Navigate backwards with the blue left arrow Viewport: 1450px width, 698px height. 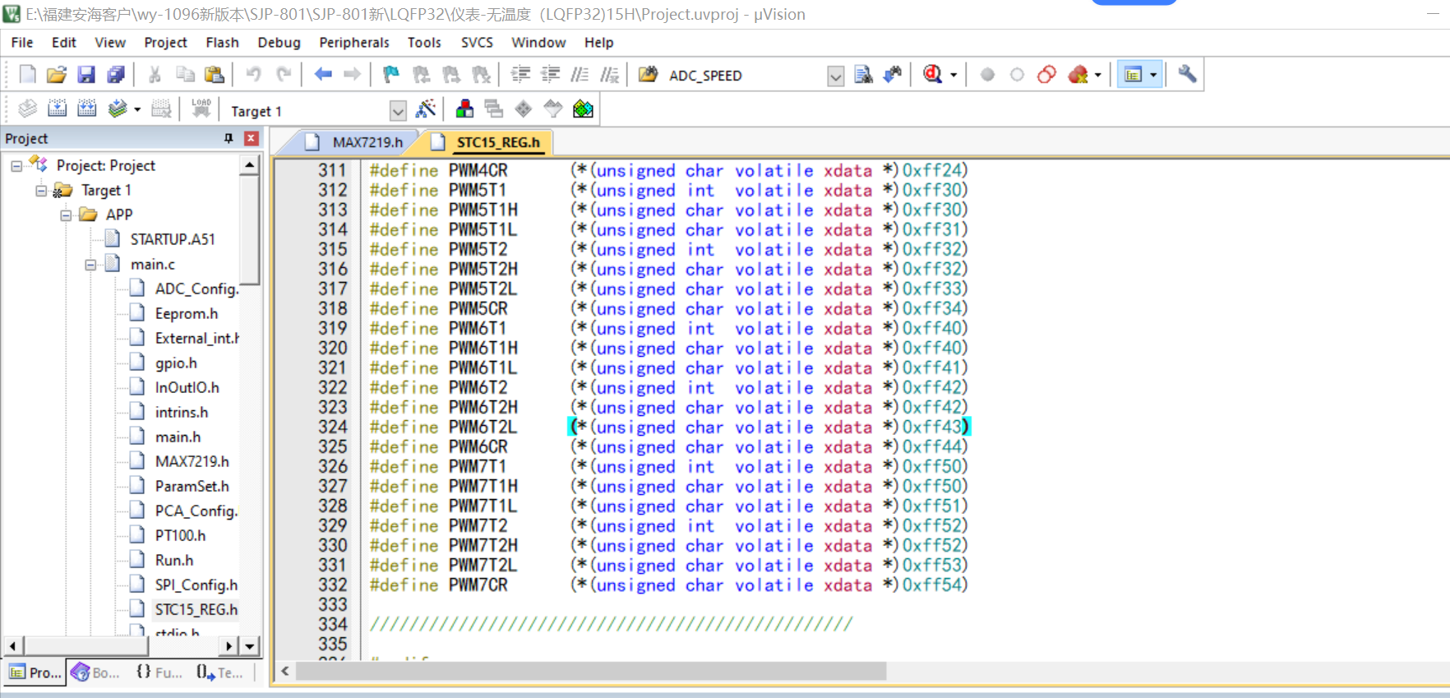point(323,75)
